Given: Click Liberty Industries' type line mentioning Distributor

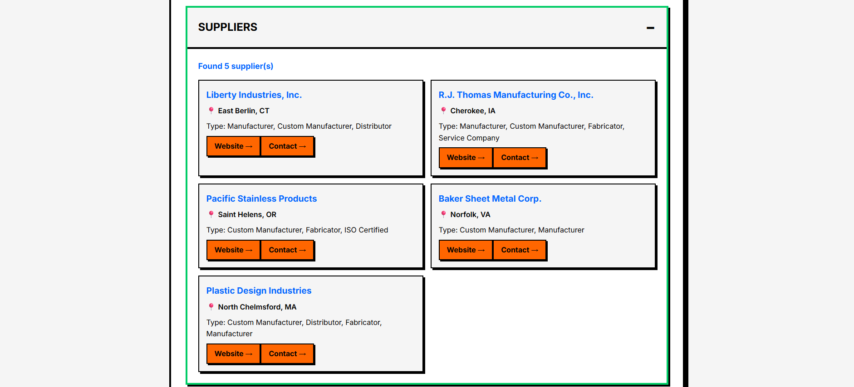Looking at the screenshot, I should (299, 126).
